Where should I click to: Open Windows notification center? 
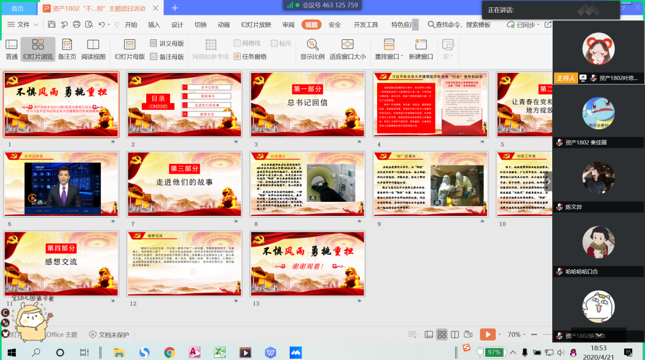pos(628,352)
